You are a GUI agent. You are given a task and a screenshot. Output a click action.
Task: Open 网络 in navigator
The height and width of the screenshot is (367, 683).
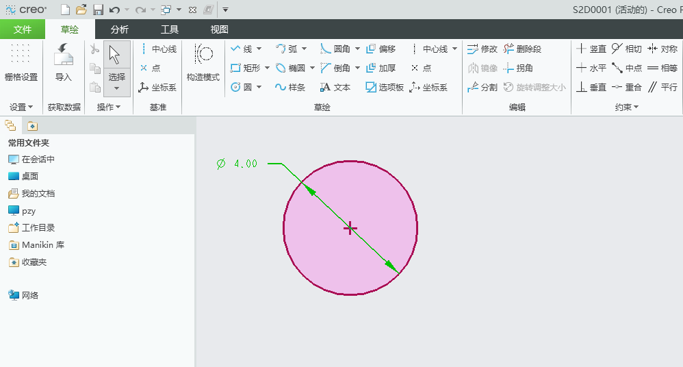tap(23, 296)
